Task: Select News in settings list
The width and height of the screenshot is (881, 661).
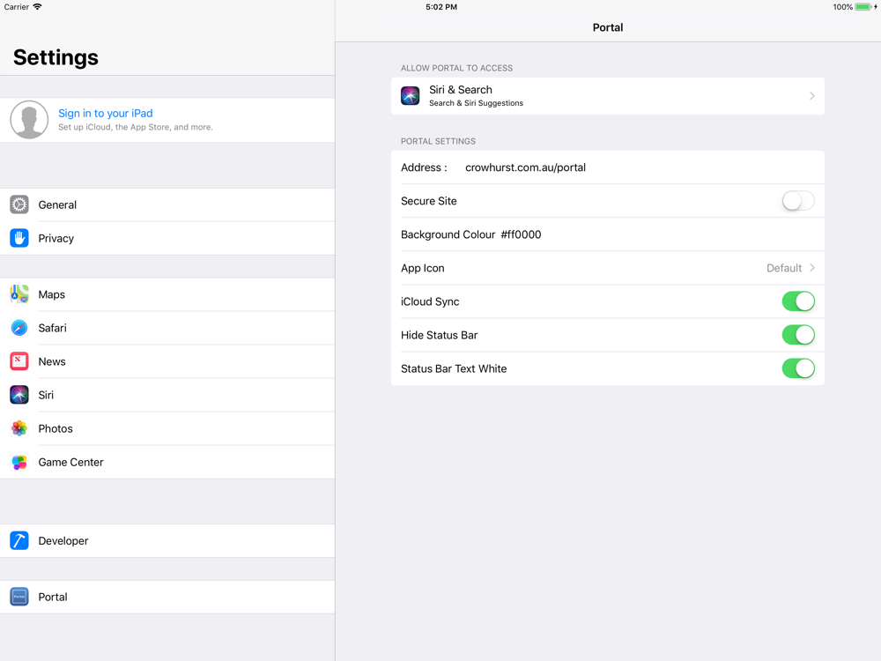Action: 167,361
